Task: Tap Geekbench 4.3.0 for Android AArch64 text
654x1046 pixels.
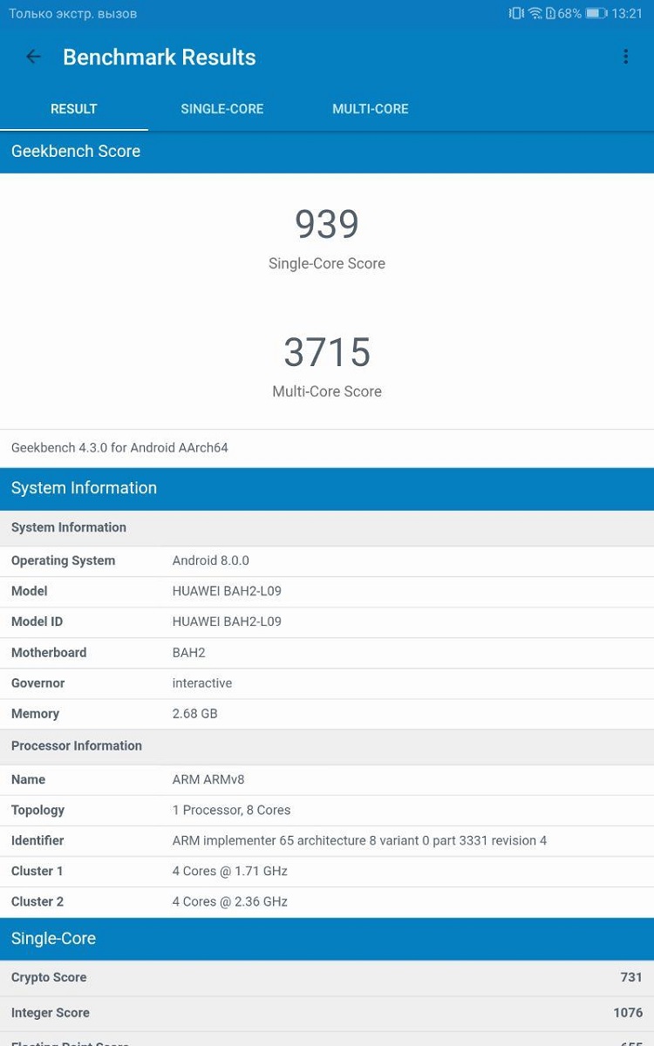Action: (119, 448)
